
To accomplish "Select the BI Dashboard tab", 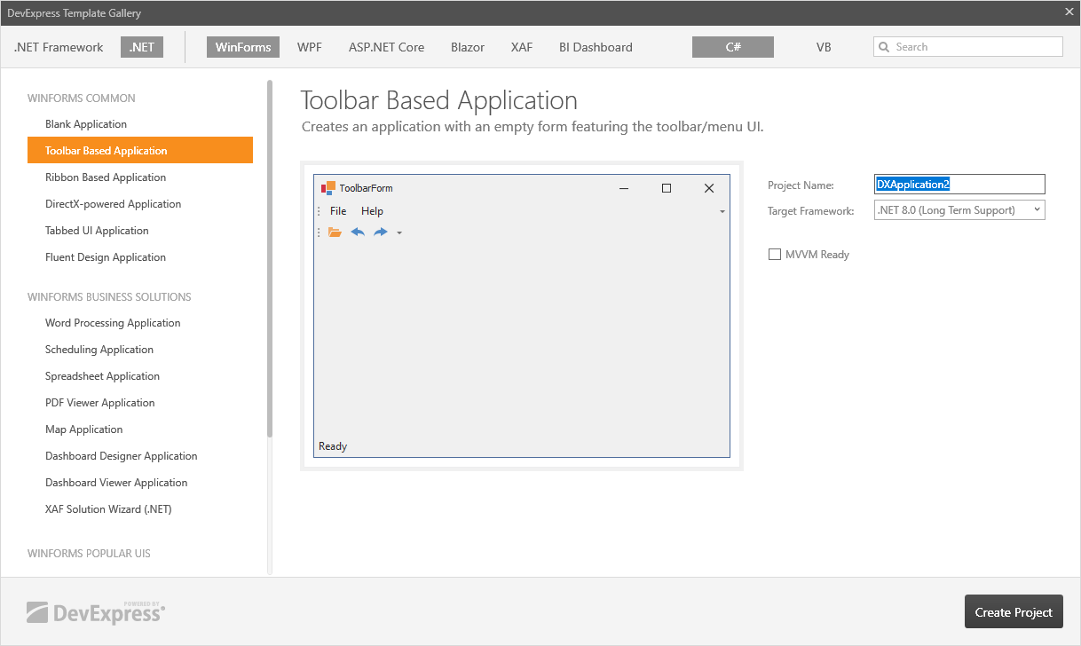I will (x=596, y=47).
